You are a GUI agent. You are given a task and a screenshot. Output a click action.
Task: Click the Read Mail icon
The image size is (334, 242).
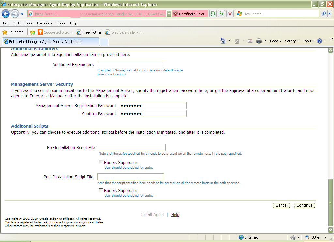[250, 41]
